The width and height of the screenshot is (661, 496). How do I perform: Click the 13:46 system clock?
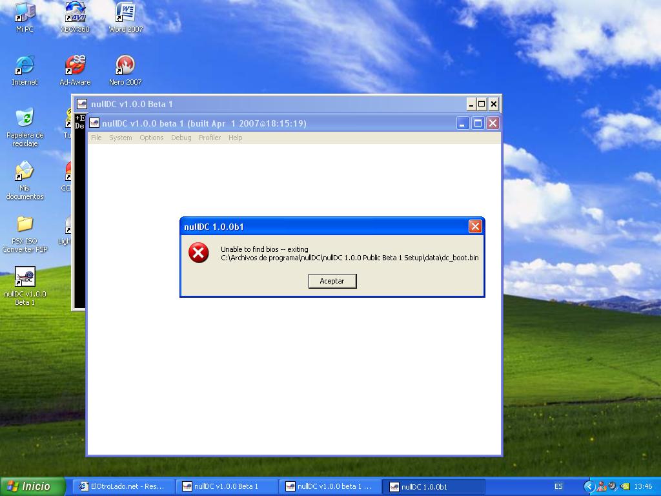(643, 486)
